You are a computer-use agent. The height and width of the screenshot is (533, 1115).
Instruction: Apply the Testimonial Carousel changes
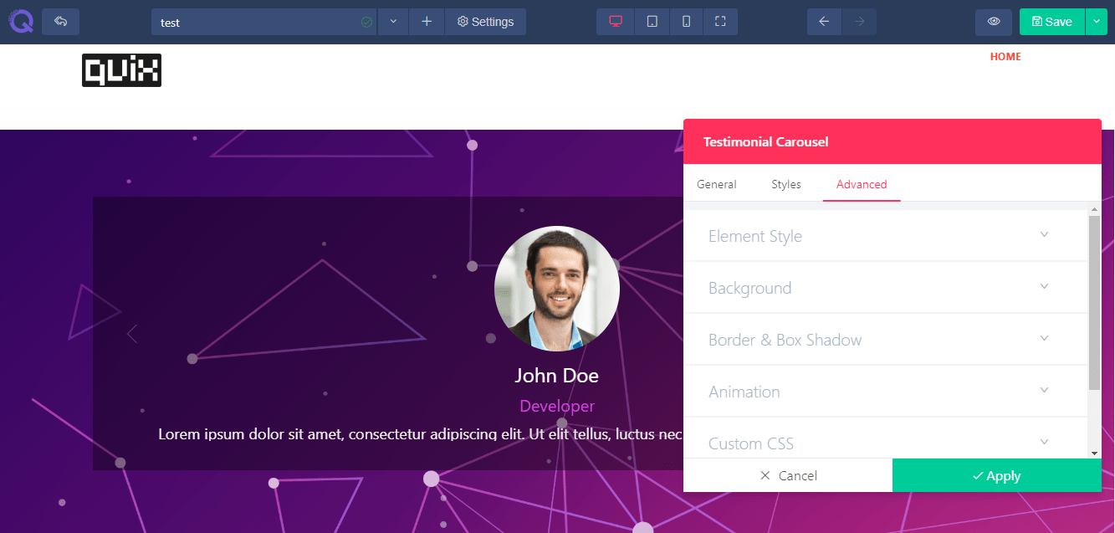click(x=996, y=475)
